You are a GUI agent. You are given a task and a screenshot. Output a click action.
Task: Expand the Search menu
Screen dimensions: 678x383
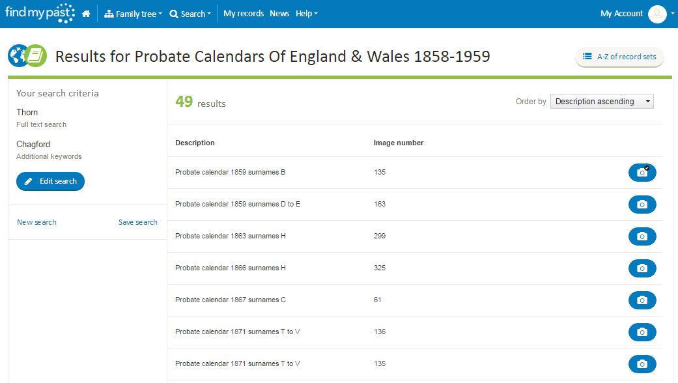pos(190,14)
